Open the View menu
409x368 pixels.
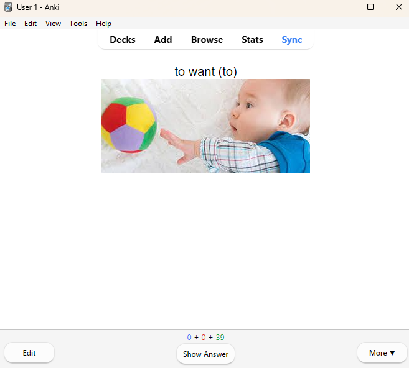(x=53, y=24)
